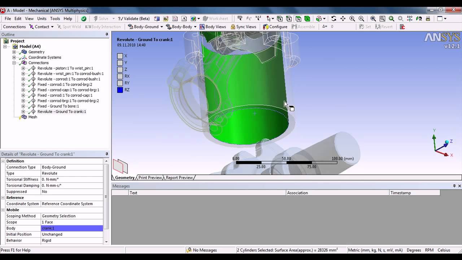Sort messages by the Timestamp column header

[414, 193]
